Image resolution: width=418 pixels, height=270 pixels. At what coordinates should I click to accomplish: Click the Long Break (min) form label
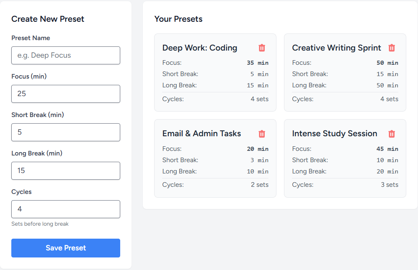tap(37, 153)
